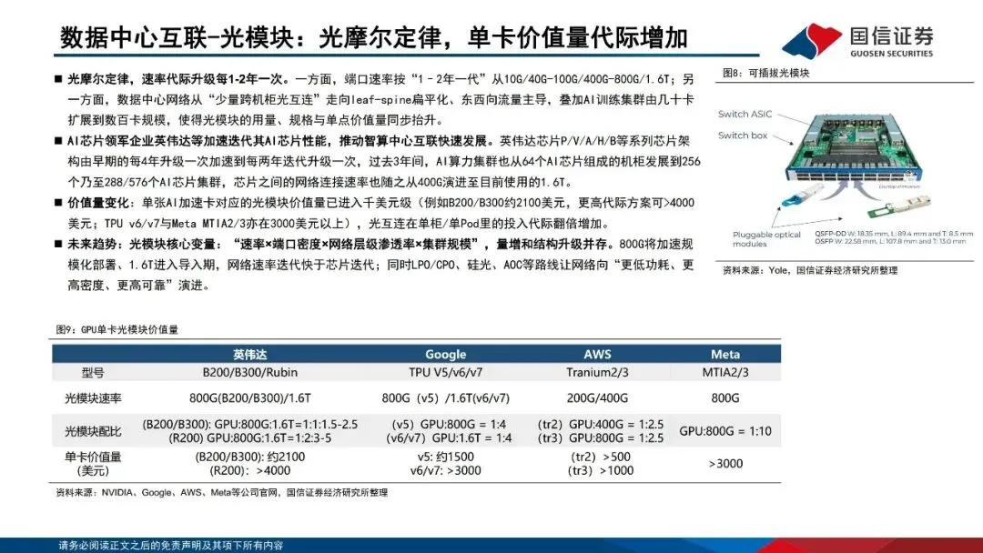983x553 pixels.
Task: Select the slide title 光摩尔定律 heading
Action: 374,37
